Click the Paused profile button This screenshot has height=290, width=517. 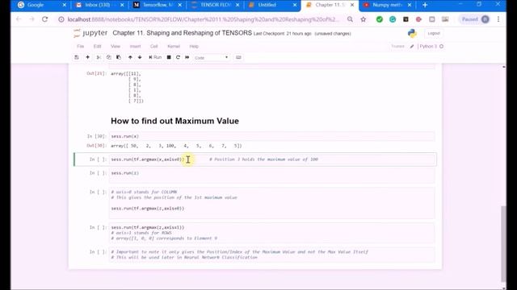click(x=475, y=19)
